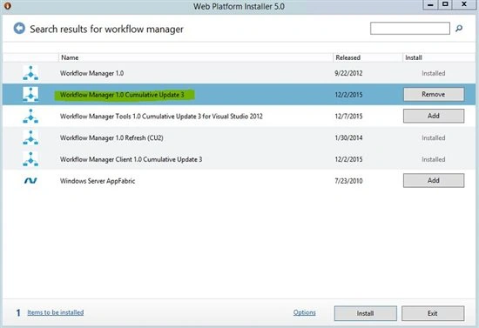The image size is (479, 328).
Task: Minimize the Web Platform Installer window
Action: [x=431, y=4]
